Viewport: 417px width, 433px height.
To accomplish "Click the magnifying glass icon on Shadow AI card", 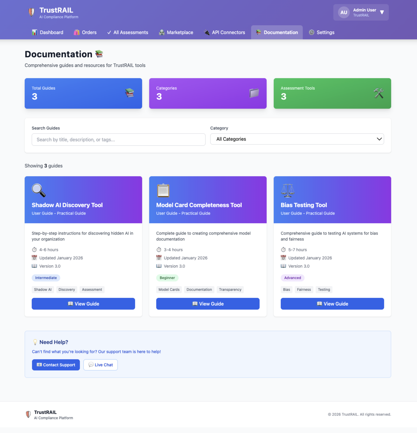I will tap(38, 190).
